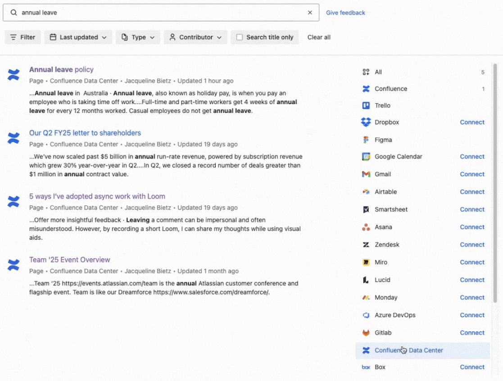Viewport: 503px width, 381px height.
Task: Expand the Last updated dropdown
Action: [78, 37]
